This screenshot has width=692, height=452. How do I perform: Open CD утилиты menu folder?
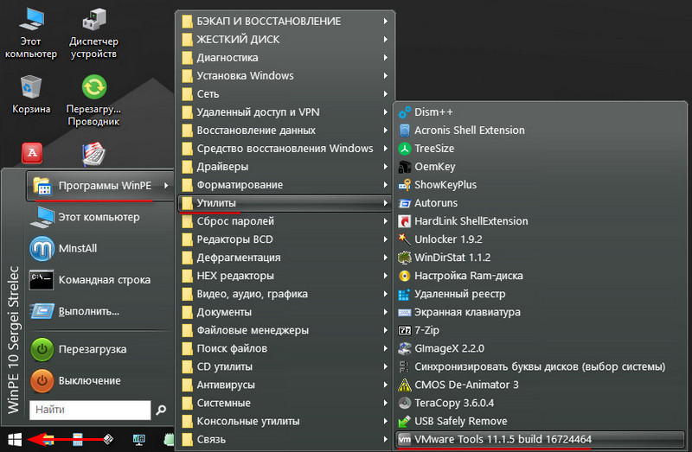click(285, 366)
